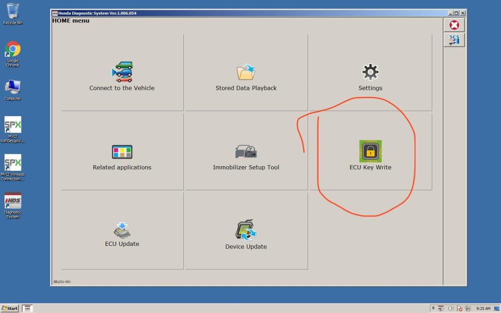This screenshot has width=501, height=313.
Task: Maximize the Honda Diagnostic System window
Action: (x=456, y=13)
